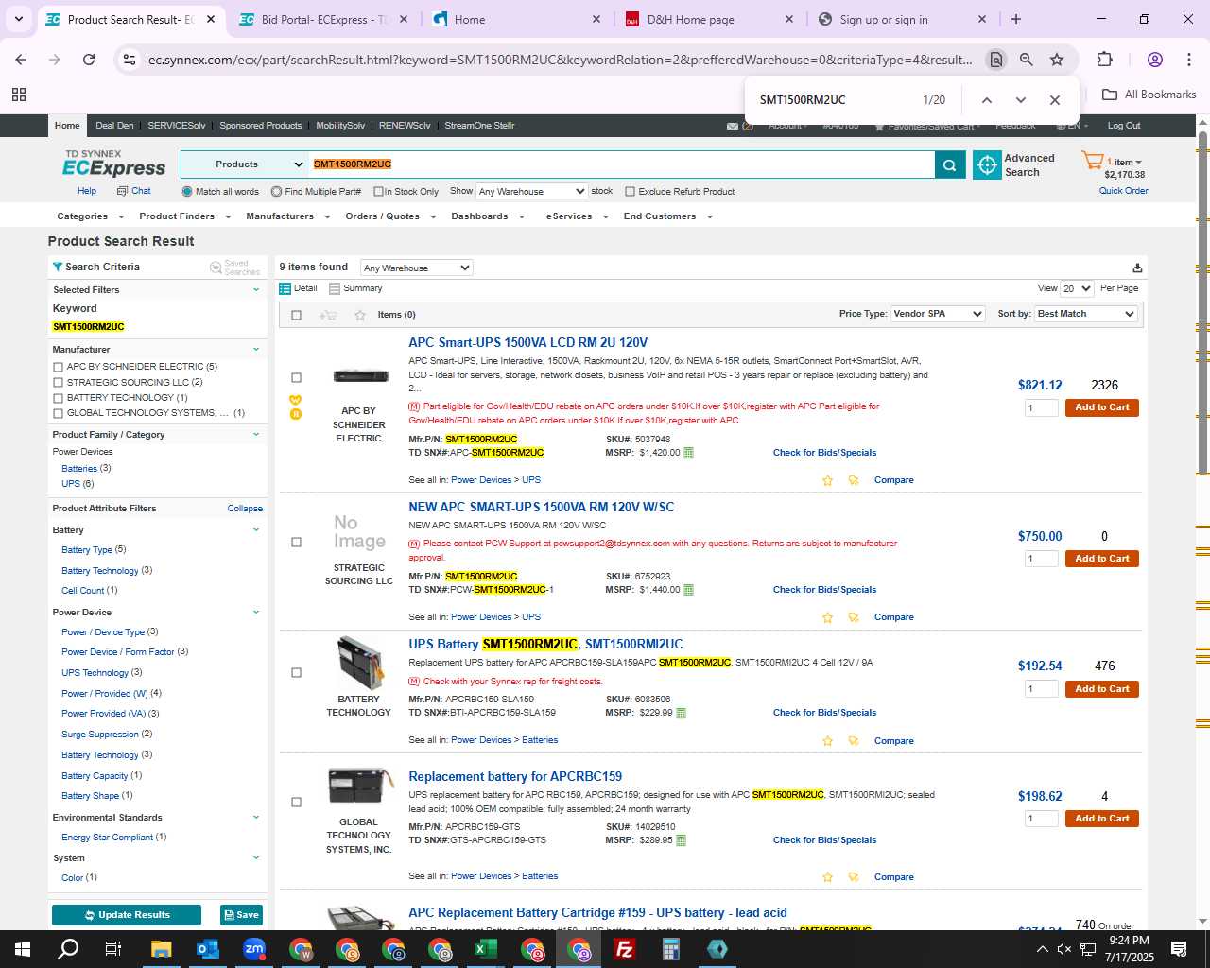This screenshot has height=968, width=1210.
Task: Open the Chrome tab search dropdown
Action: coord(19,19)
